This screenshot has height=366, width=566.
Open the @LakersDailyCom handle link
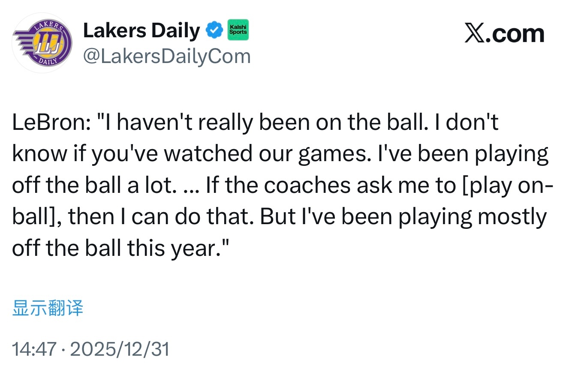pyautogui.click(x=166, y=56)
